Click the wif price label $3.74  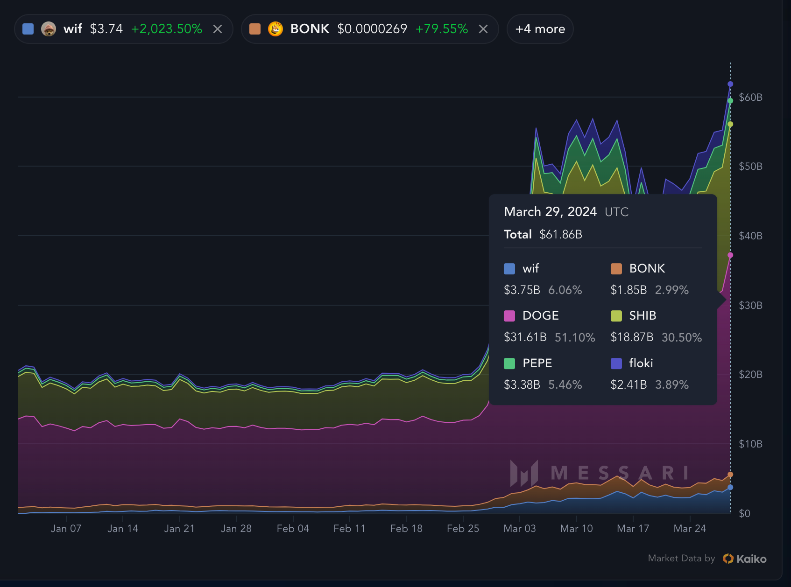point(106,29)
